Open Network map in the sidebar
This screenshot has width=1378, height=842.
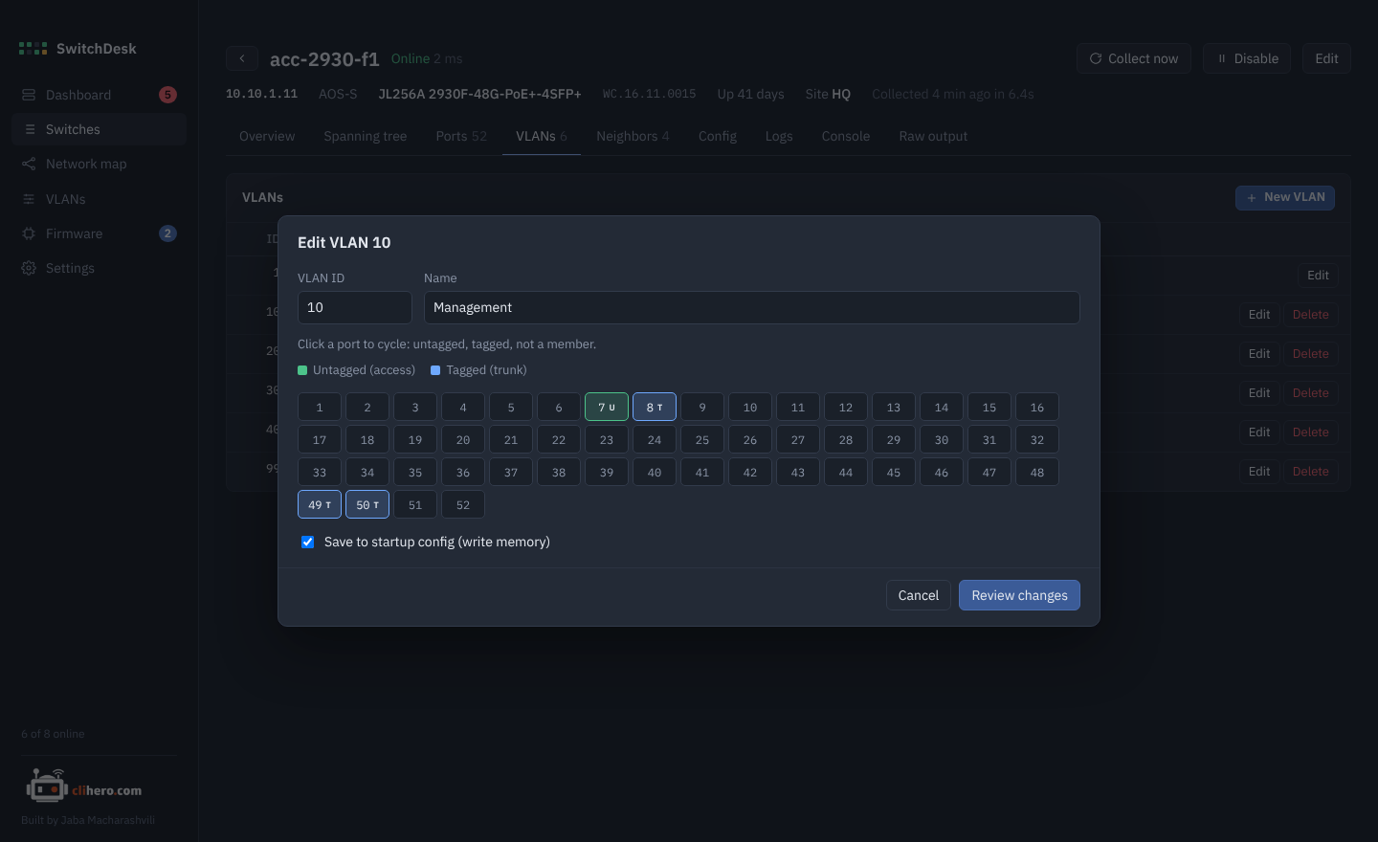coord(100,164)
